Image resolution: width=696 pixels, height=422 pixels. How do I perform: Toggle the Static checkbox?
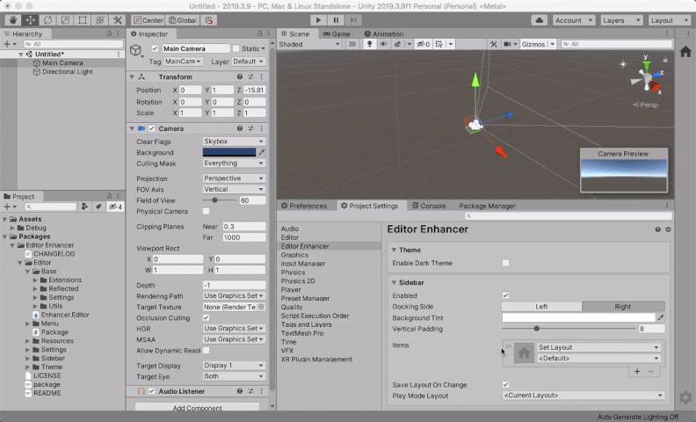[x=236, y=48]
